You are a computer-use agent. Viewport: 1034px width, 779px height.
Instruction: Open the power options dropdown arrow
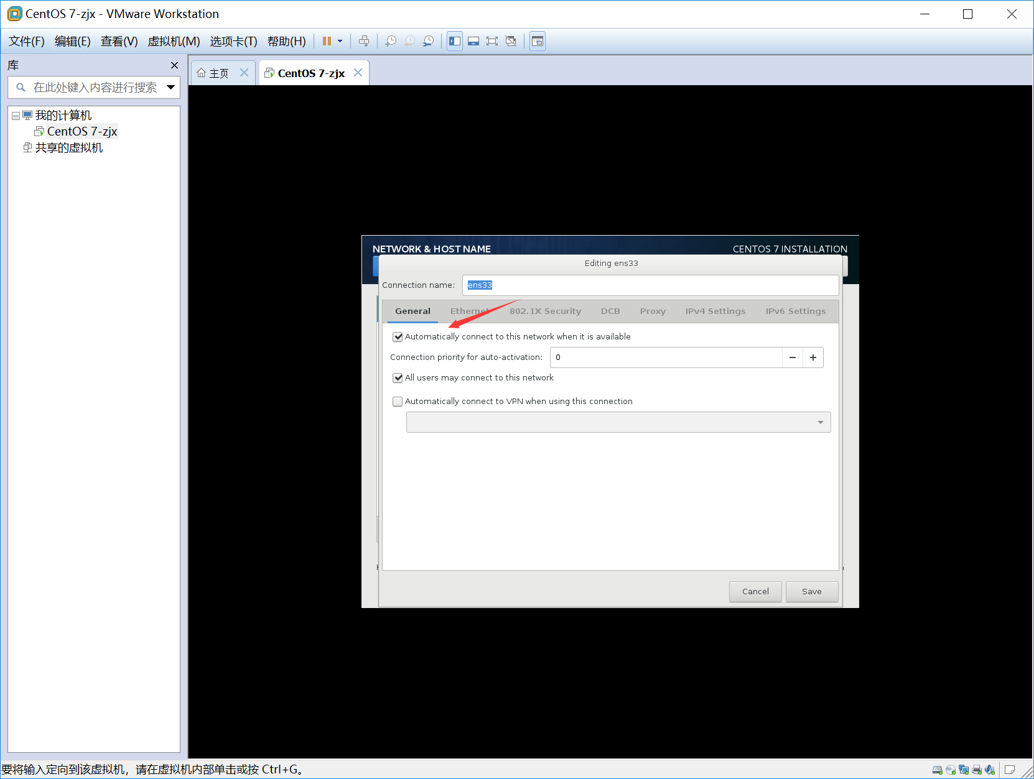point(340,41)
